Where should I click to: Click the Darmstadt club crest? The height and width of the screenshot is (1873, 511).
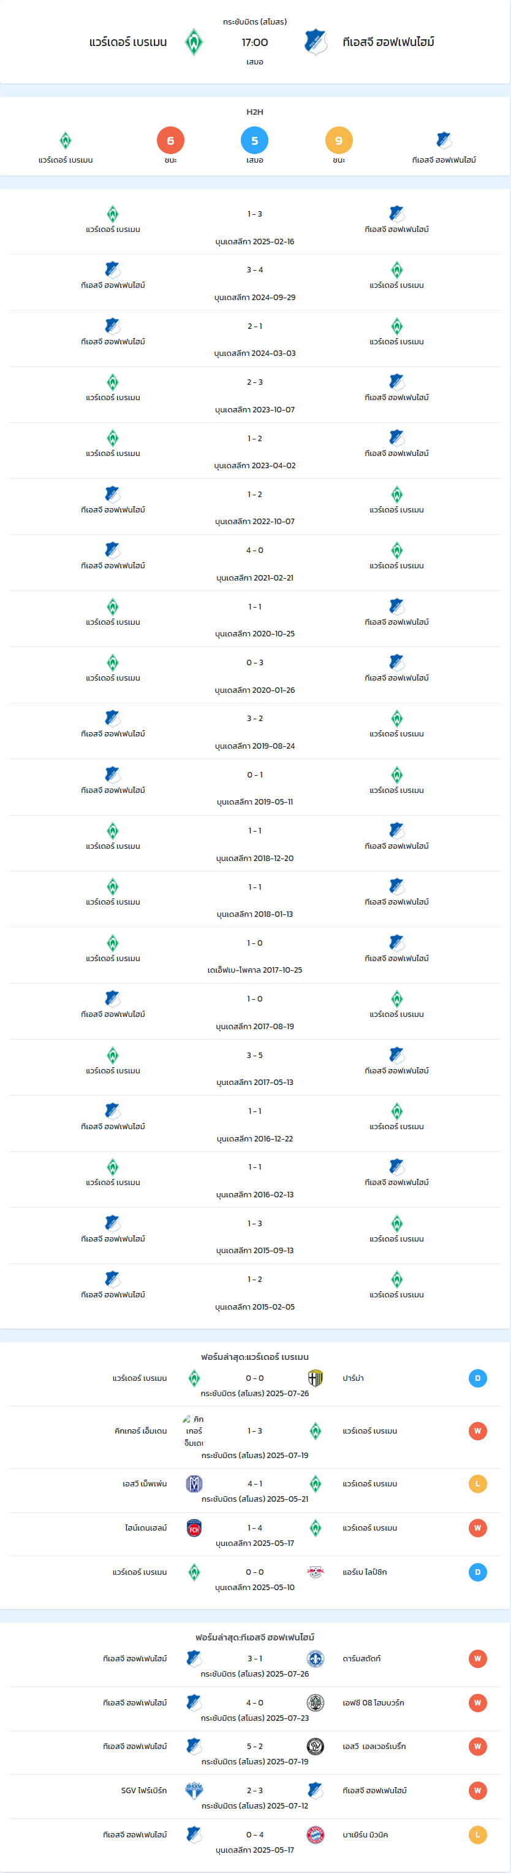pyautogui.click(x=316, y=1658)
